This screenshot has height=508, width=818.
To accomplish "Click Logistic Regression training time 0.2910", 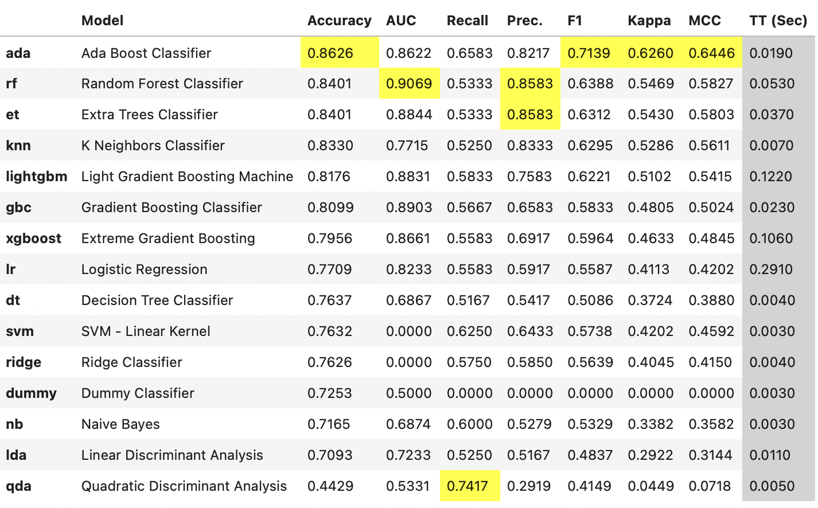I will (771, 269).
